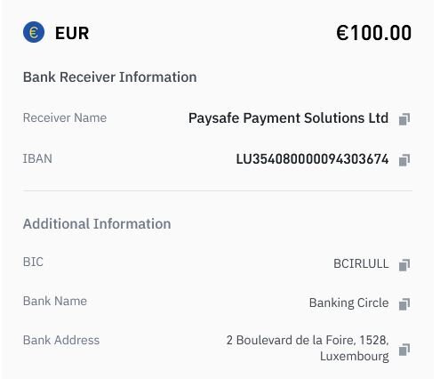Copy the Bank Address
Image resolution: width=448 pixels, height=379 pixels.
coord(404,350)
